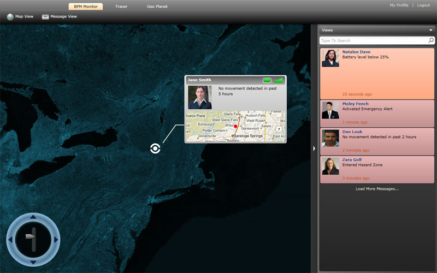Image resolution: width=437 pixels, height=273 pixels.
Task: Click Load More Messages
Action: (x=377, y=189)
